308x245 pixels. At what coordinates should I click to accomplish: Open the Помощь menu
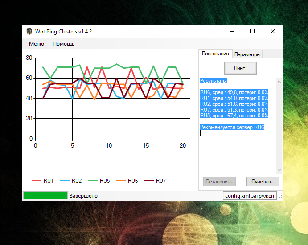tap(63, 44)
